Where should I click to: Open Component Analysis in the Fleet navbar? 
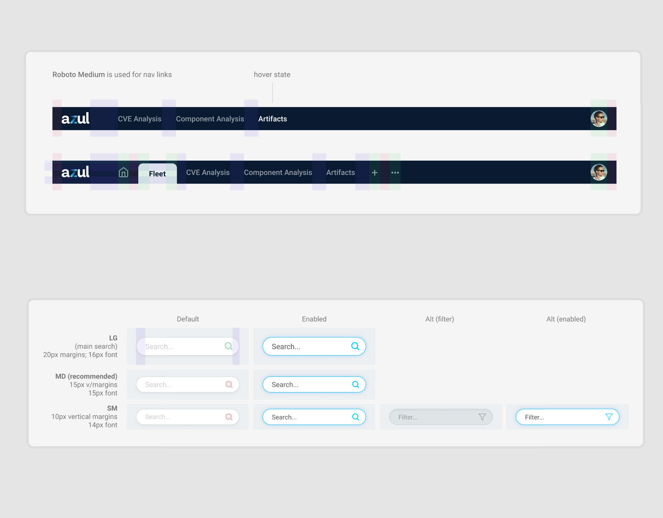click(x=278, y=173)
